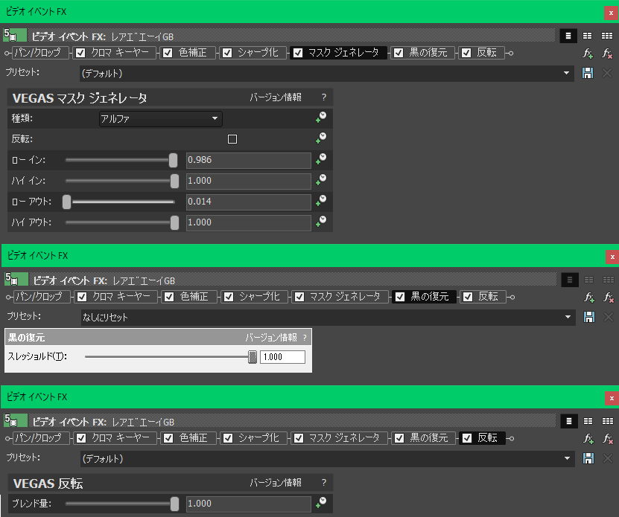This screenshot has width=619, height=517.
Task: Delete preset in top mask generator window
Action: pyautogui.click(x=607, y=73)
